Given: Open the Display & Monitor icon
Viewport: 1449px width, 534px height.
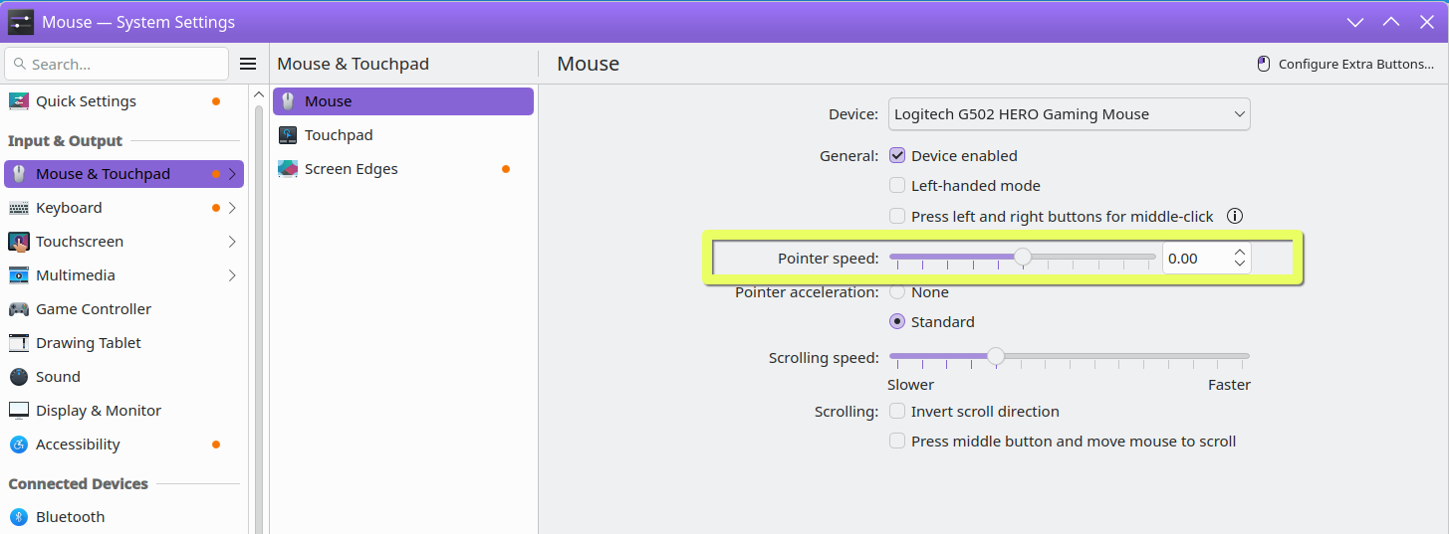Looking at the screenshot, I should pyautogui.click(x=19, y=411).
